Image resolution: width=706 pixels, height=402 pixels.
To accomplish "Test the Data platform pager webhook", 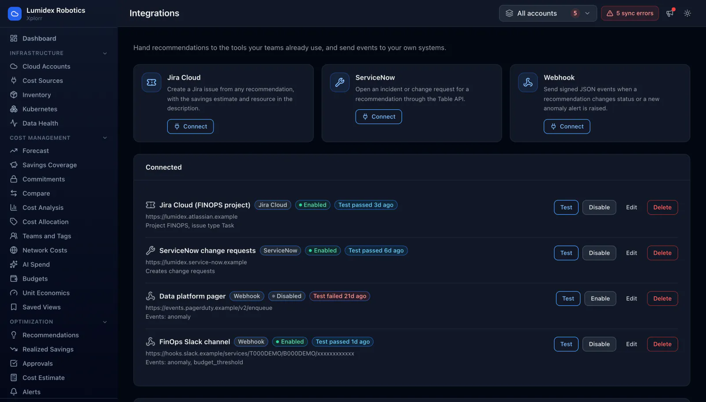I will pos(568,298).
